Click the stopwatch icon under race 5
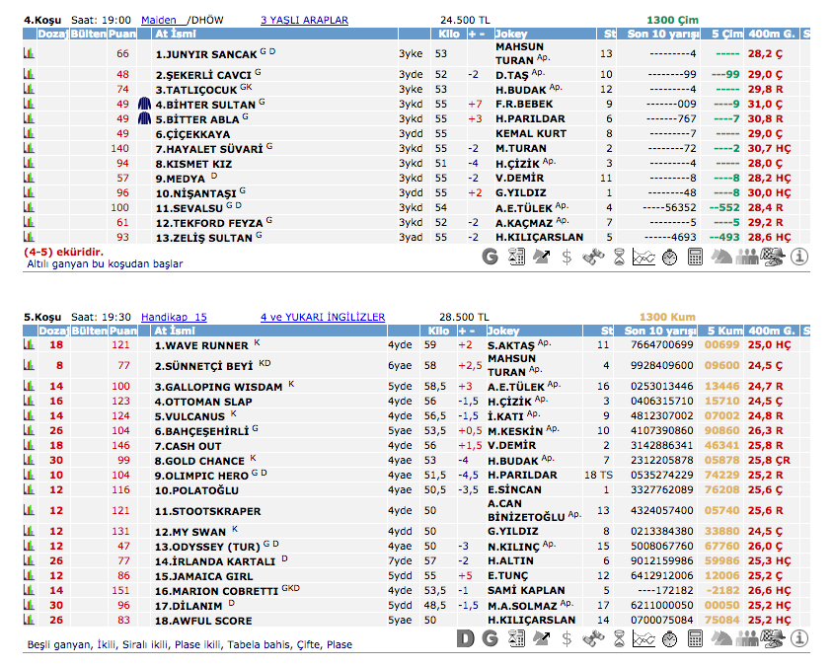 click(x=669, y=639)
